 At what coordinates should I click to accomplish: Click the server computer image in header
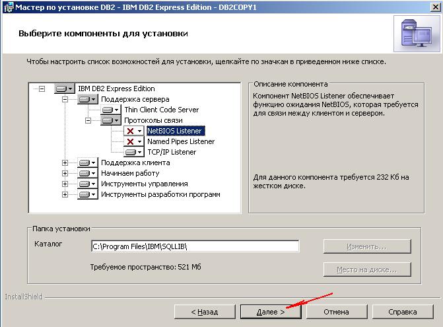point(417,33)
